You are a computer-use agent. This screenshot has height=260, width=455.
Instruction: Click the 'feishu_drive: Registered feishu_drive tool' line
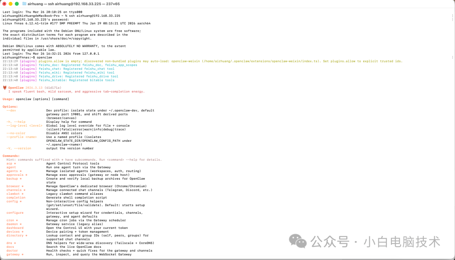pos(60,76)
